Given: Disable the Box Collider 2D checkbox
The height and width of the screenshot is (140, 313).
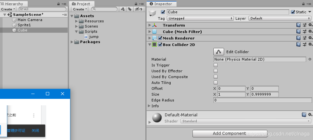Looking at the screenshot, I should (x=160, y=44).
